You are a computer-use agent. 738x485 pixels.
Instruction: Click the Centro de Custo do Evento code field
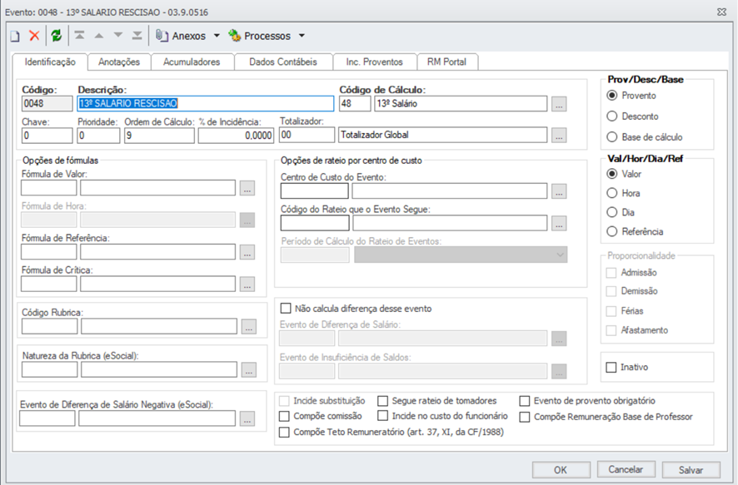314,191
